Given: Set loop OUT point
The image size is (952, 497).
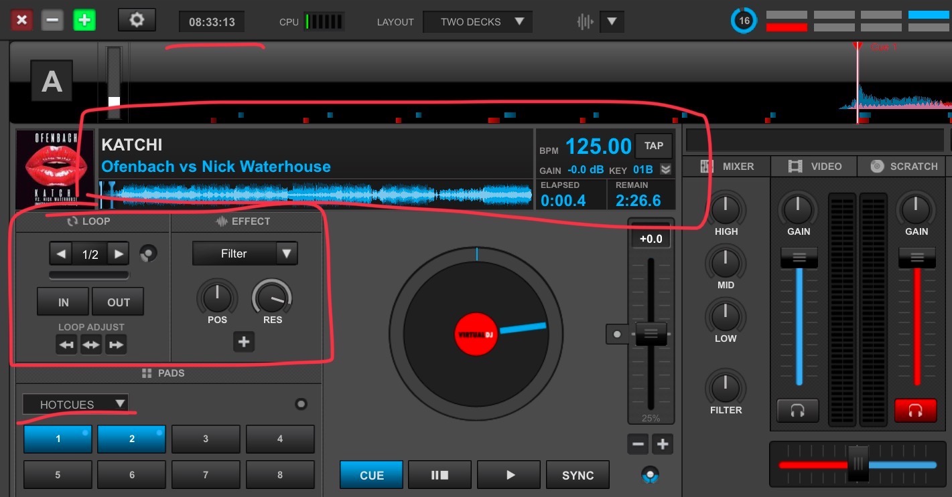Looking at the screenshot, I should 118,302.
